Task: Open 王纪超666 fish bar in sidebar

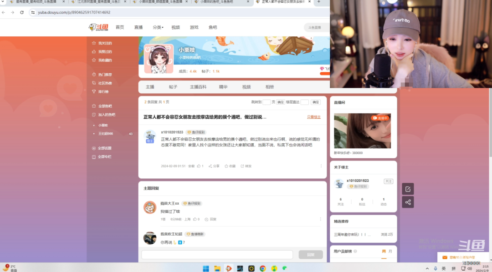Action: tap(106, 134)
